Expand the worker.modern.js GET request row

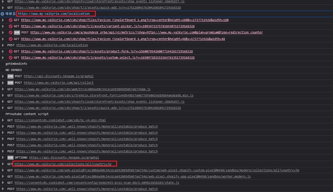tap(3, 177)
